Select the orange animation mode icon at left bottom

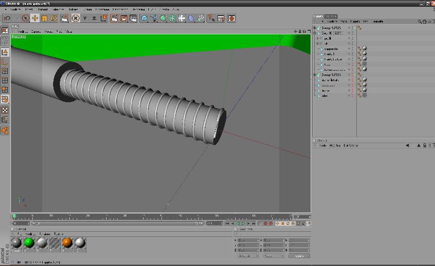5,130
